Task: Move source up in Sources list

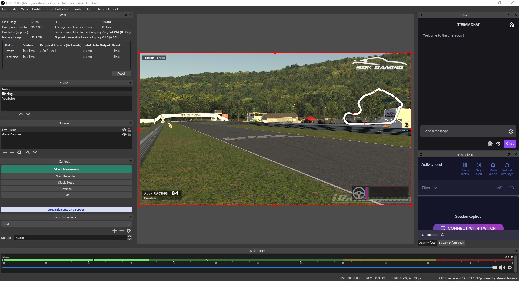Action: 28,152
